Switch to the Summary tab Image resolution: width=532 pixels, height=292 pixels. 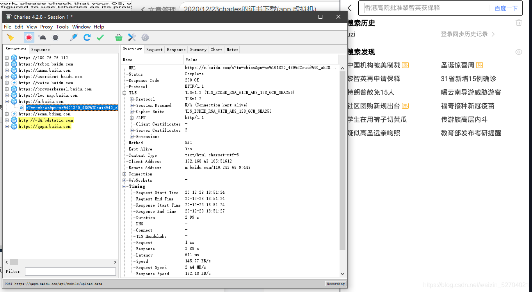pyautogui.click(x=198, y=50)
